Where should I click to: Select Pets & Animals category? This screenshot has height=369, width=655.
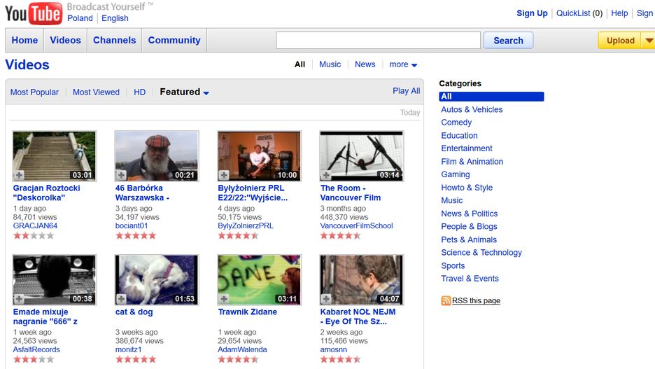tap(469, 239)
